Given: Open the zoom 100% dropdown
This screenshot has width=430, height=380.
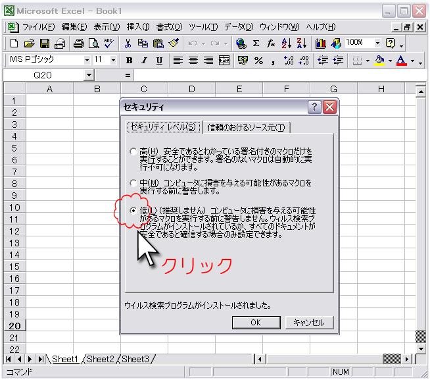Looking at the screenshot, I should tap(377, 43).
